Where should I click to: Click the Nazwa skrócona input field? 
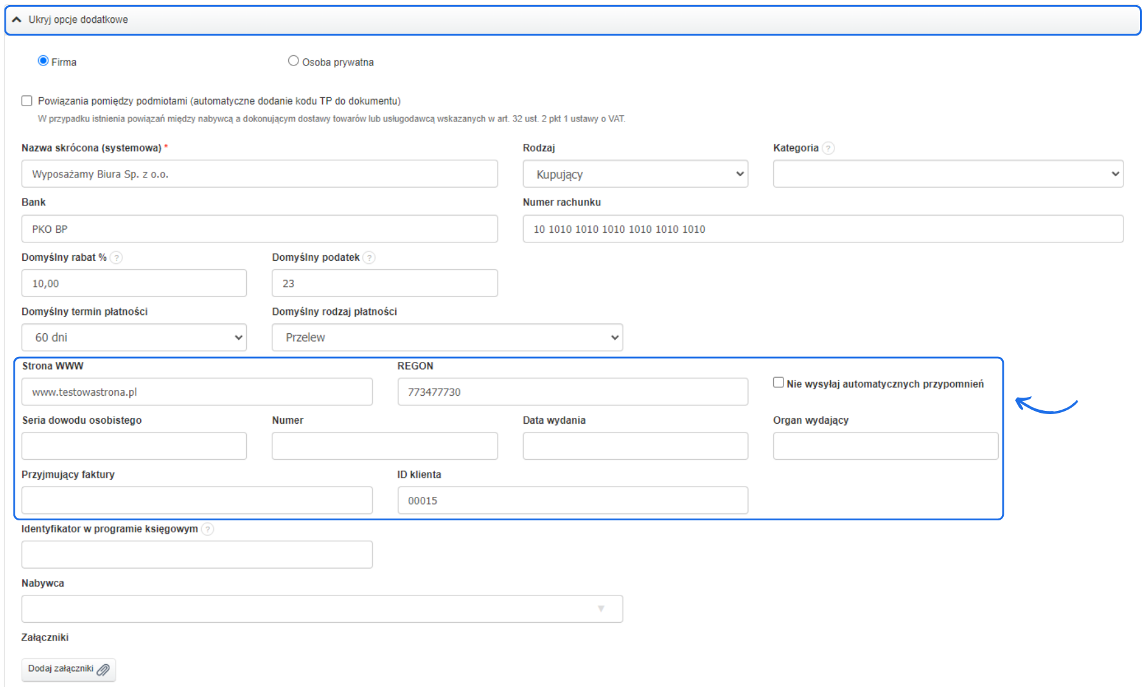(x=259, y=174)
